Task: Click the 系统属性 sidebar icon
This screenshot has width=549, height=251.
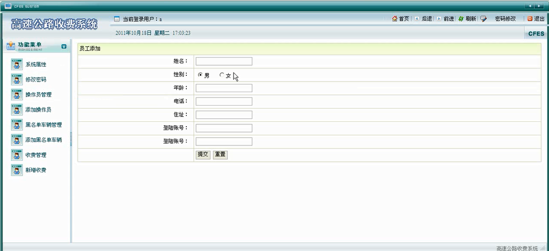Action: pos(17,64)
